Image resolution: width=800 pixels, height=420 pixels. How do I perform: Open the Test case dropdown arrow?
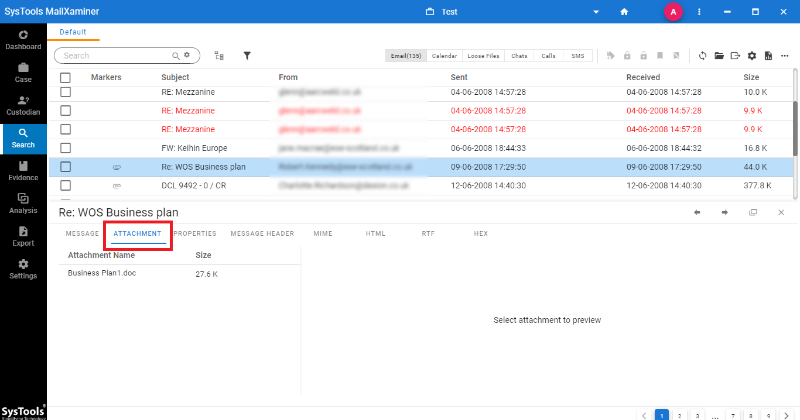tap(596, 12)
